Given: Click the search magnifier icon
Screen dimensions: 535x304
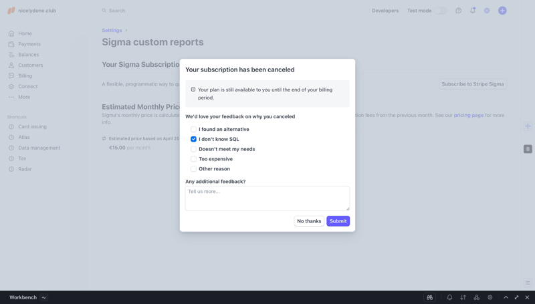Looking at the screenshot, I should coord(104,11).
